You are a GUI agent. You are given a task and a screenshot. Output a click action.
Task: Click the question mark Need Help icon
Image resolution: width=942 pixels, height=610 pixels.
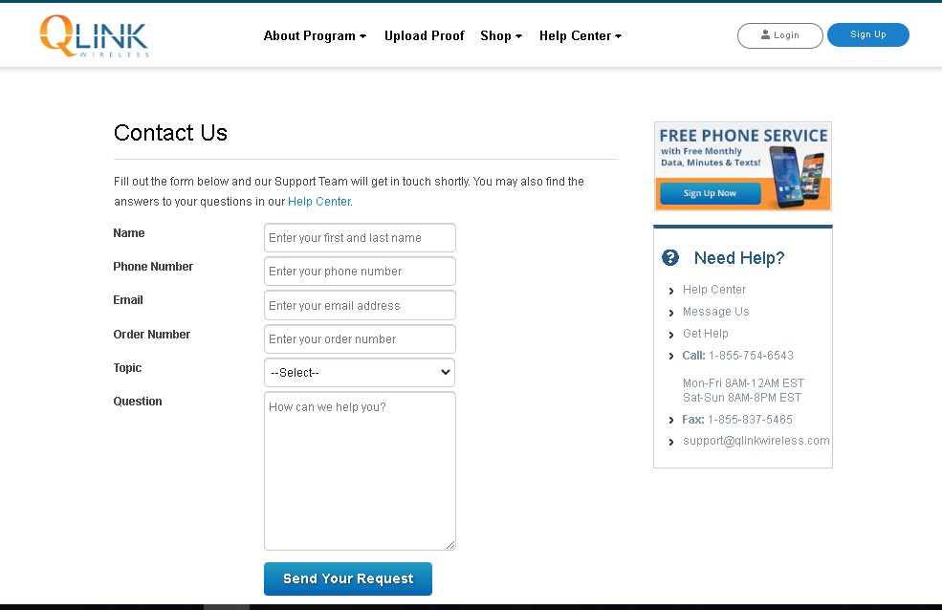[670, 257]
